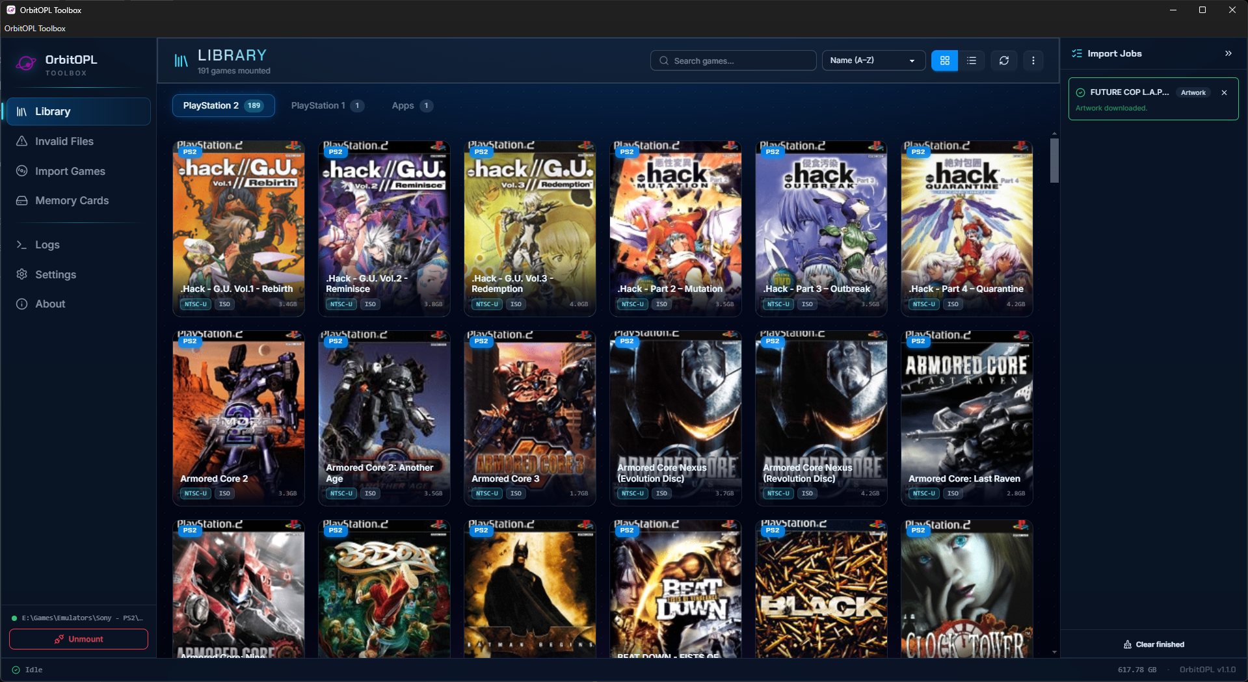
Task: Clear finished import jobs
Action: point(1154,644)
